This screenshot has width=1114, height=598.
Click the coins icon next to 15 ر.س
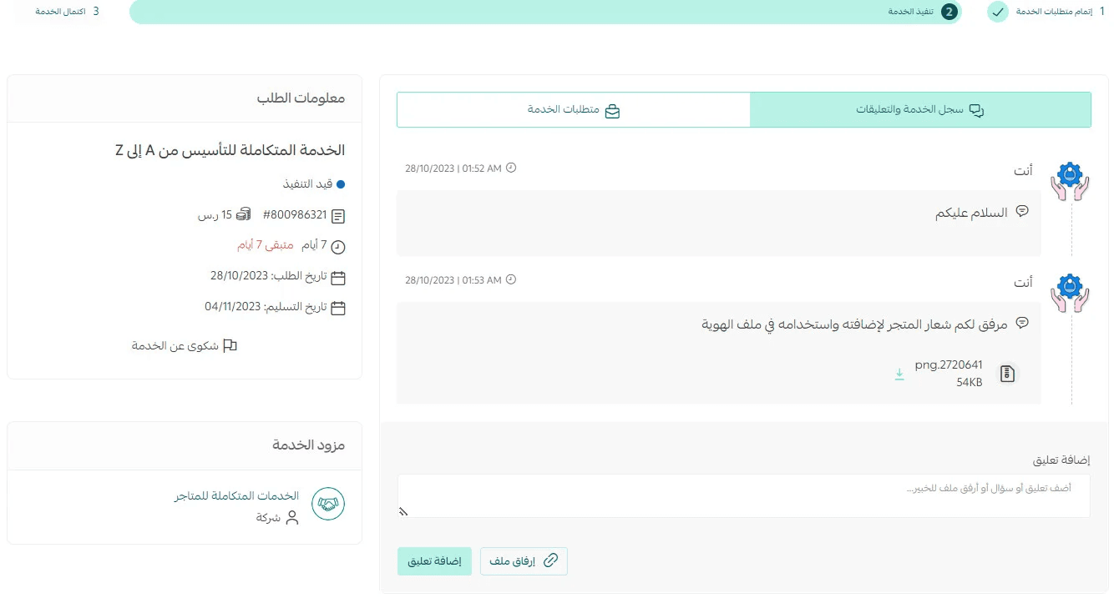coord(243,215)
